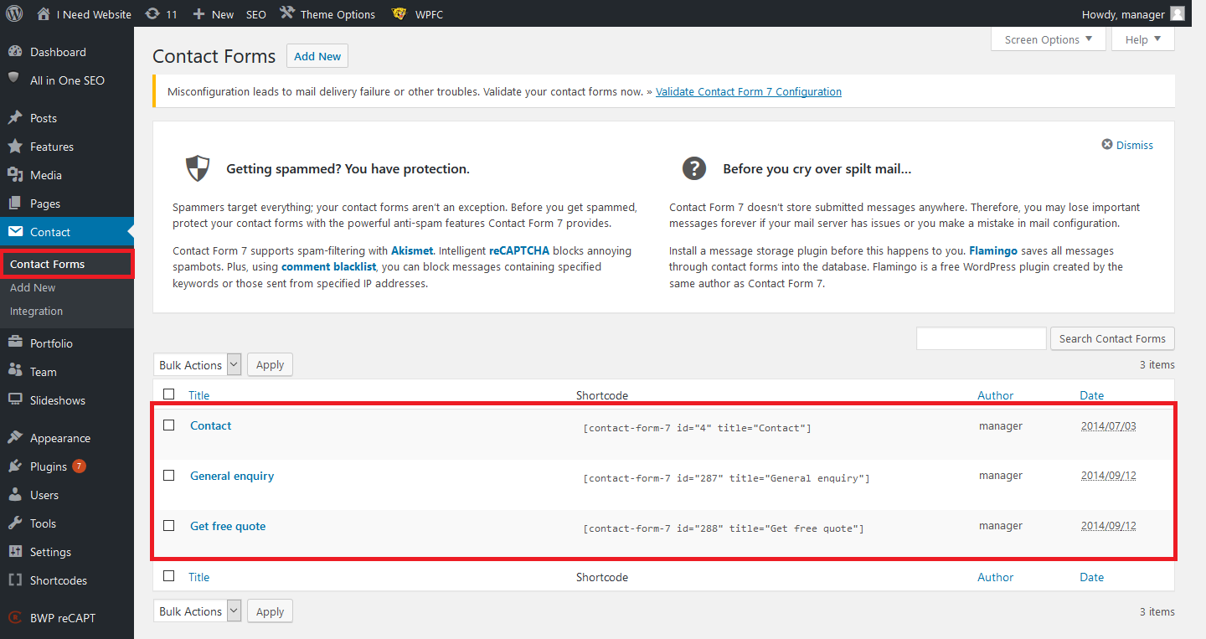Click the user avatar beside Howdy, manager
This screenshot has height=639, width=1206.
click(x=1178, y=14)
